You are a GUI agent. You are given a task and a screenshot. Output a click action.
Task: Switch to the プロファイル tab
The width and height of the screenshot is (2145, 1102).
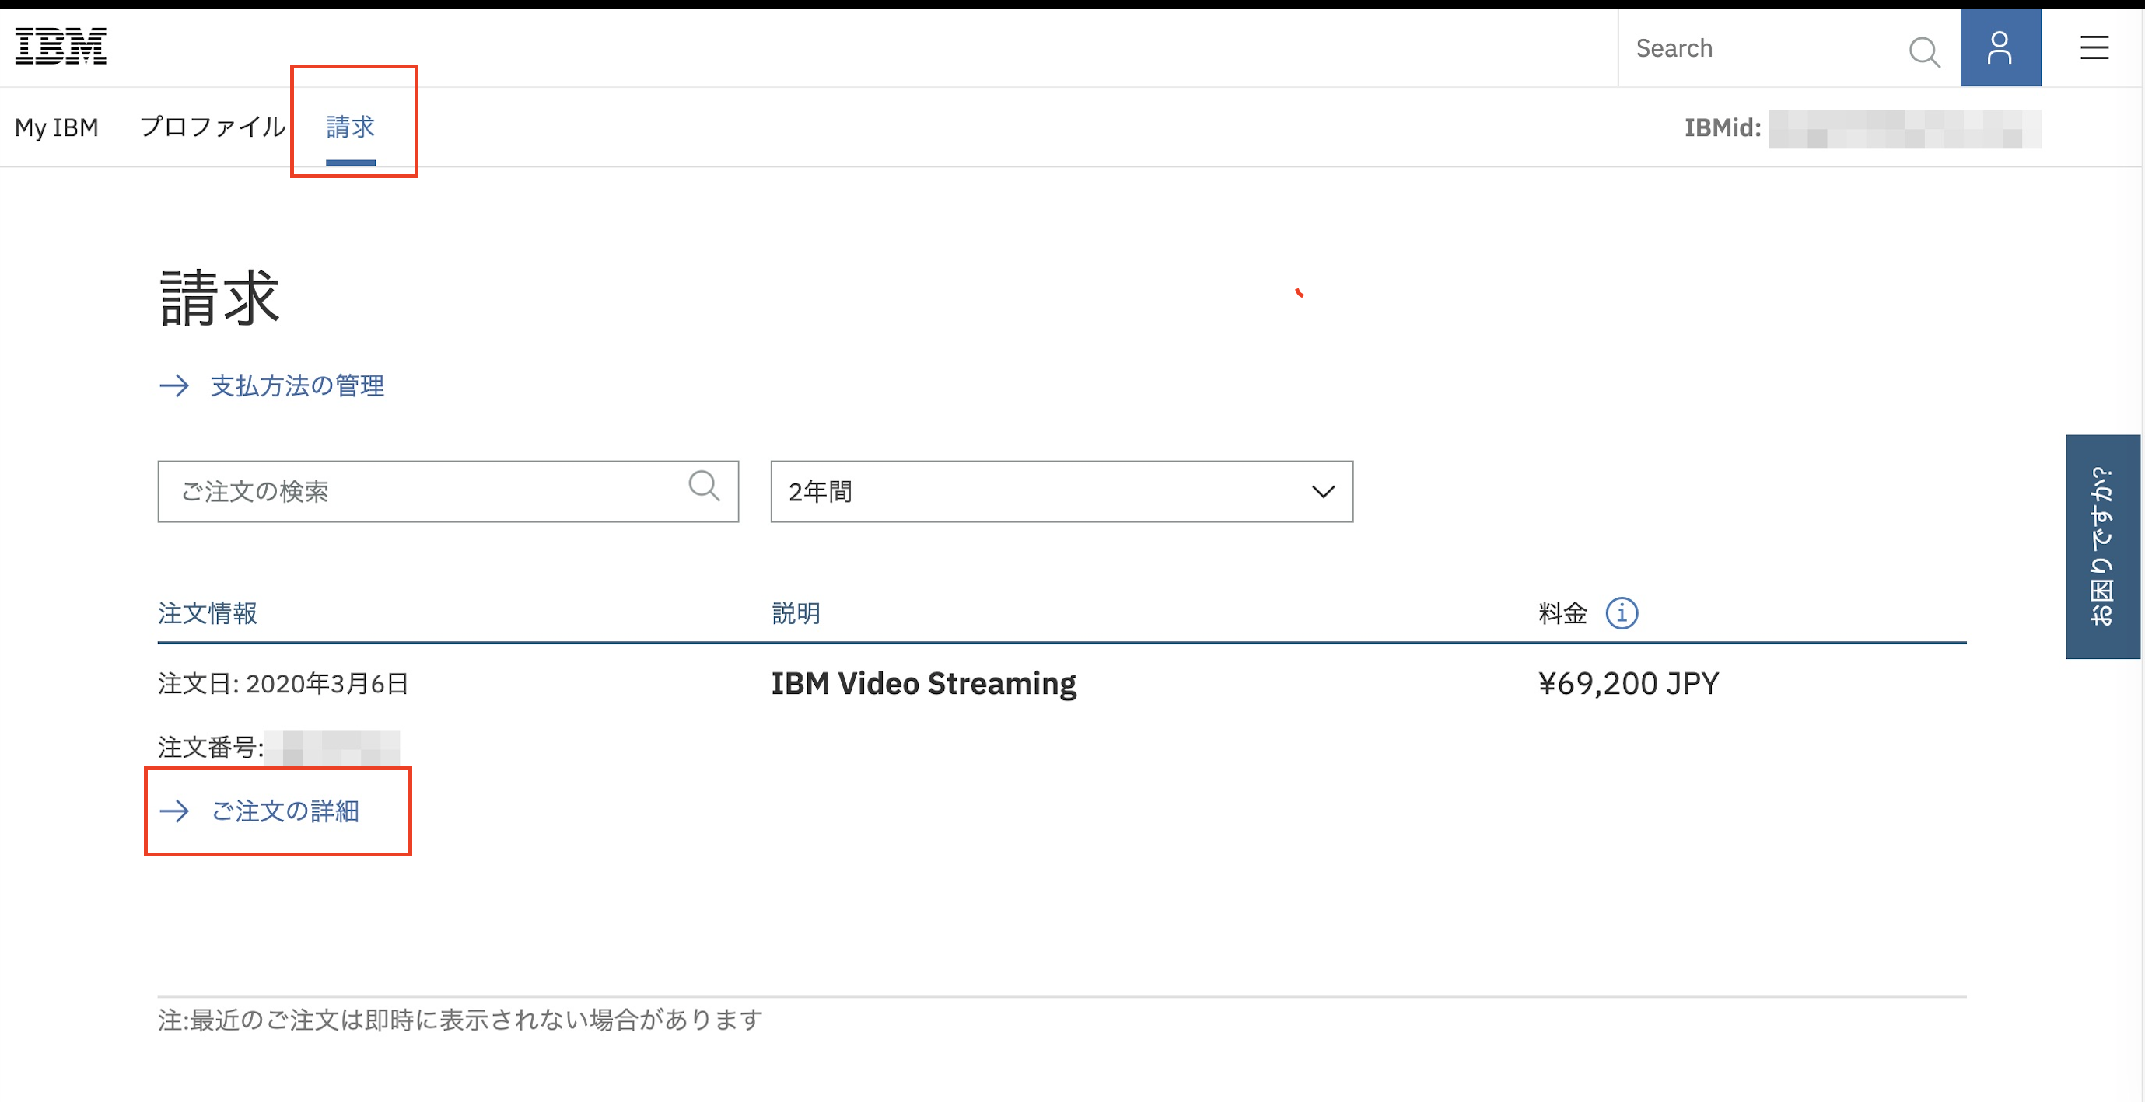213,127
